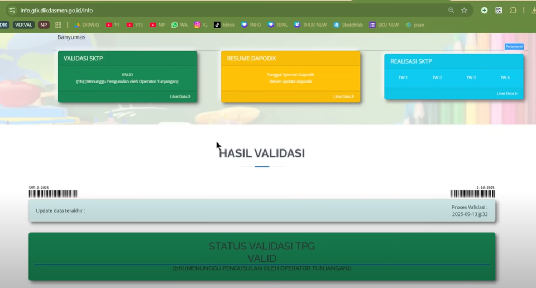Click Lihat Data on RESUME DAPODIK card
The image size is (536, 288).
click(x=343, y=97)
